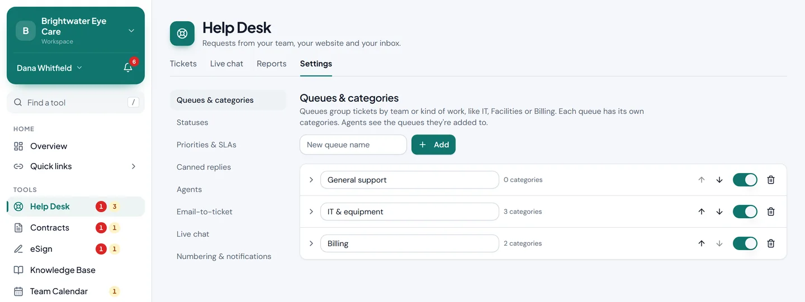
Task: Delete the IT & equipment queue
Action: pyautogui.click(x=771, y=212)
